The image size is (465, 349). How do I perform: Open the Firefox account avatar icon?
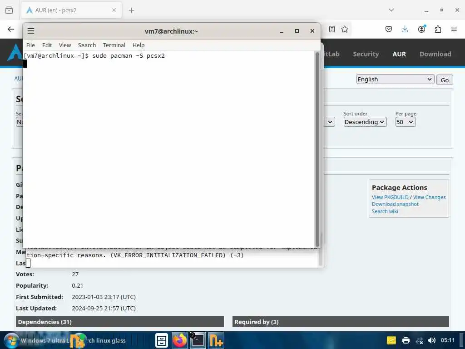click(421, 29)
